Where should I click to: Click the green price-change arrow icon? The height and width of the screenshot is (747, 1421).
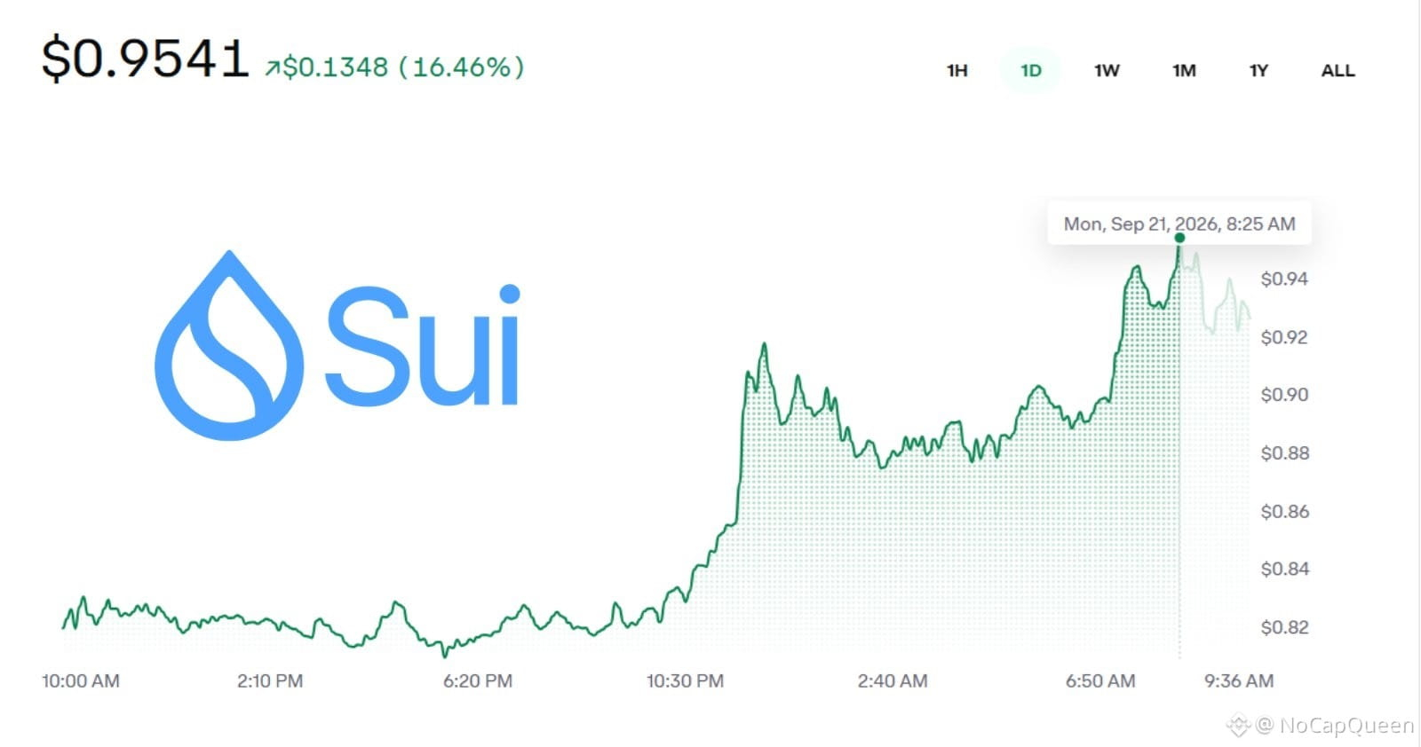click(x=272, y=68)
